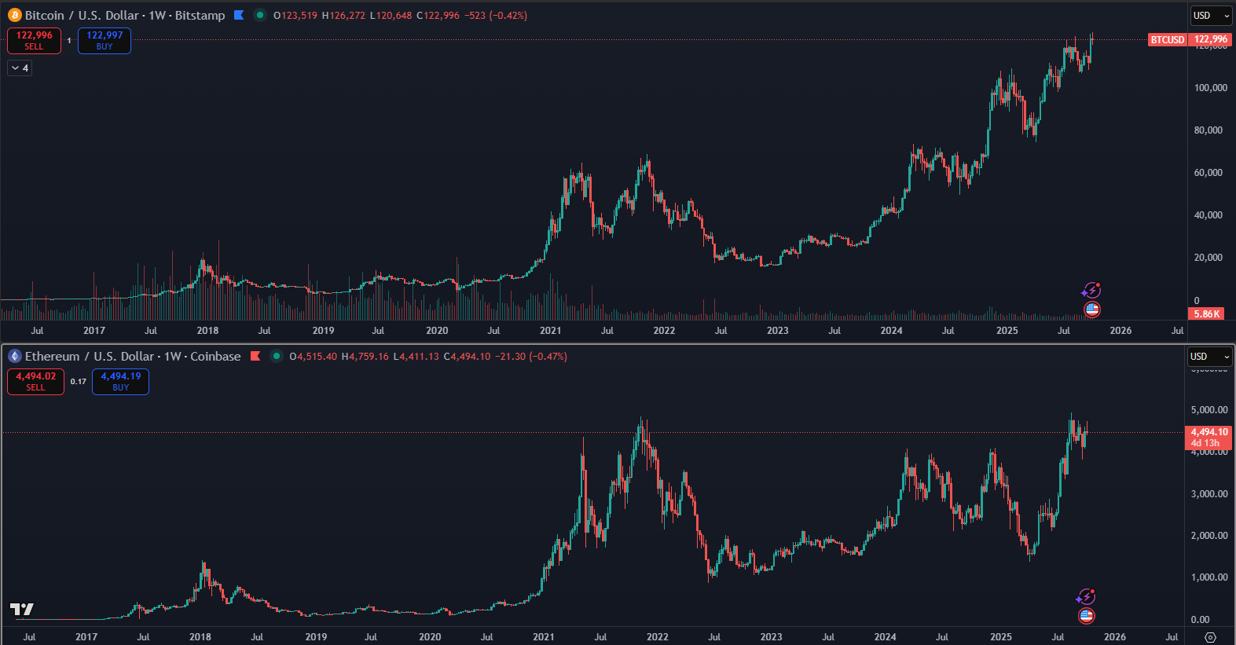
Task: Open chart settings hexagon icon at bottom right
Action: [x=1210, y=637]
